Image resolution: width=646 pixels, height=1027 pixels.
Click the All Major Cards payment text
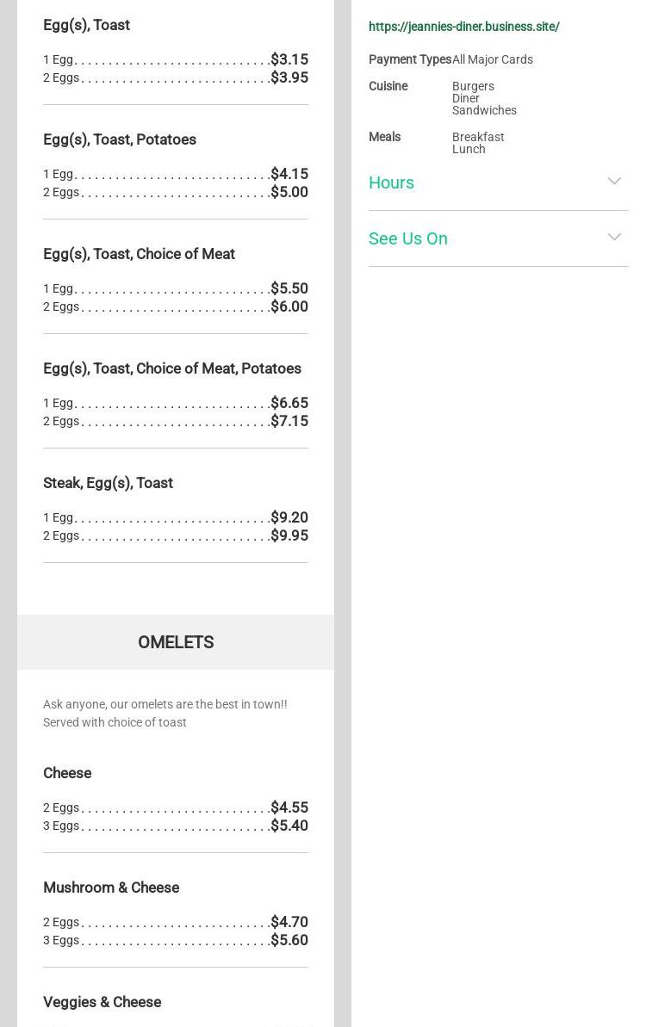point(493,59)
